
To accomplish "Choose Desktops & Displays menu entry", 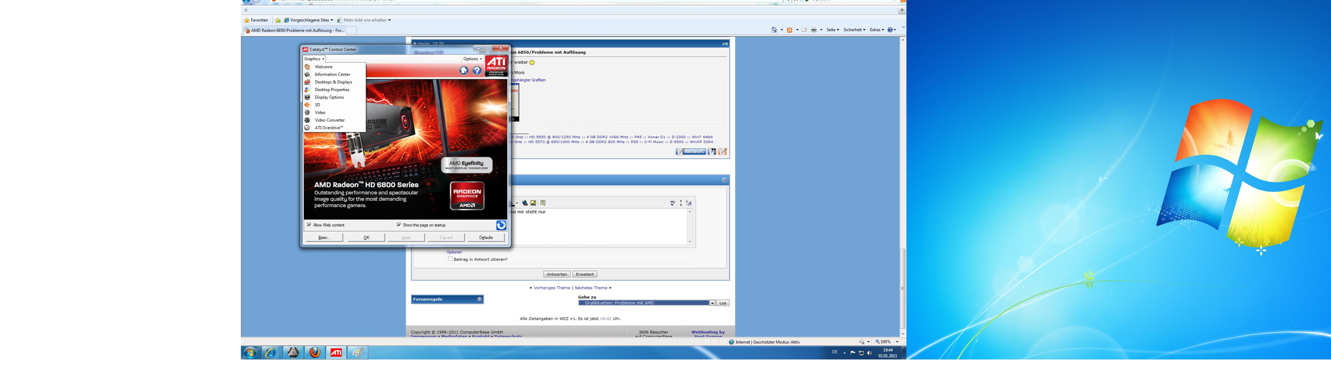I will tap(333, 82).
